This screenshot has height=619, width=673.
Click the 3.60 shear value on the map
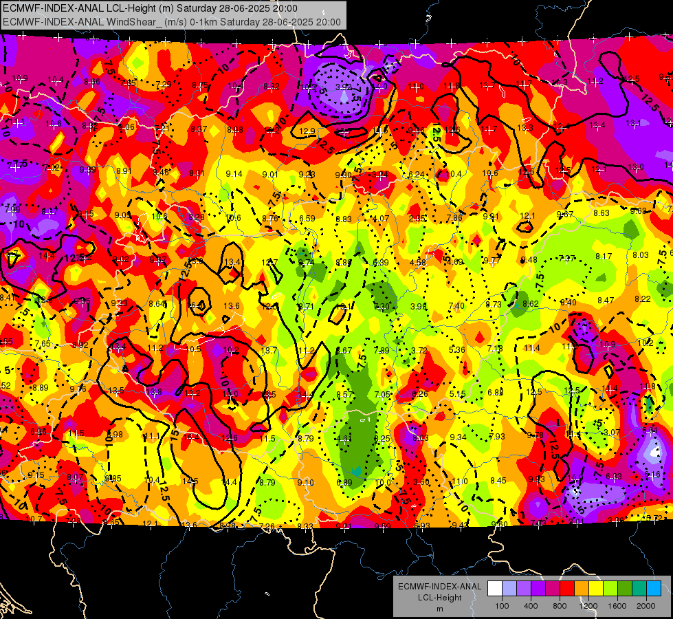coord(421,482)
